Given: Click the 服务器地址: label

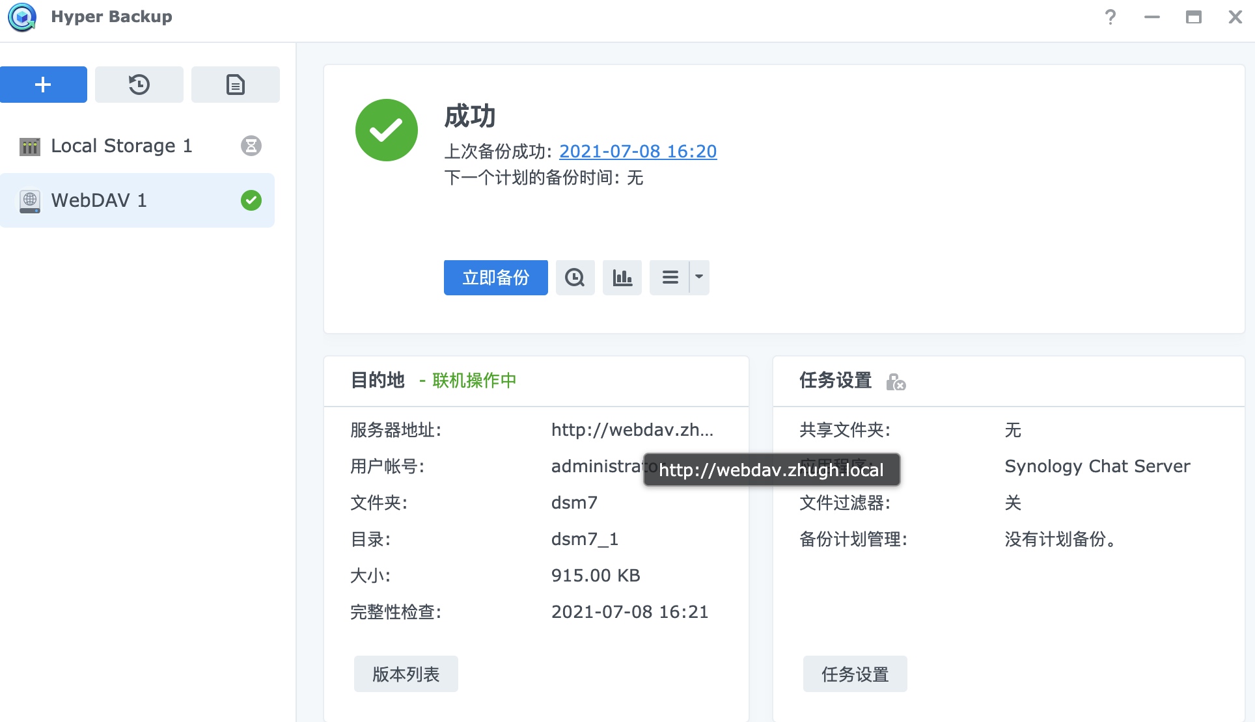Looking at the screenshot, I should (396, 430).
